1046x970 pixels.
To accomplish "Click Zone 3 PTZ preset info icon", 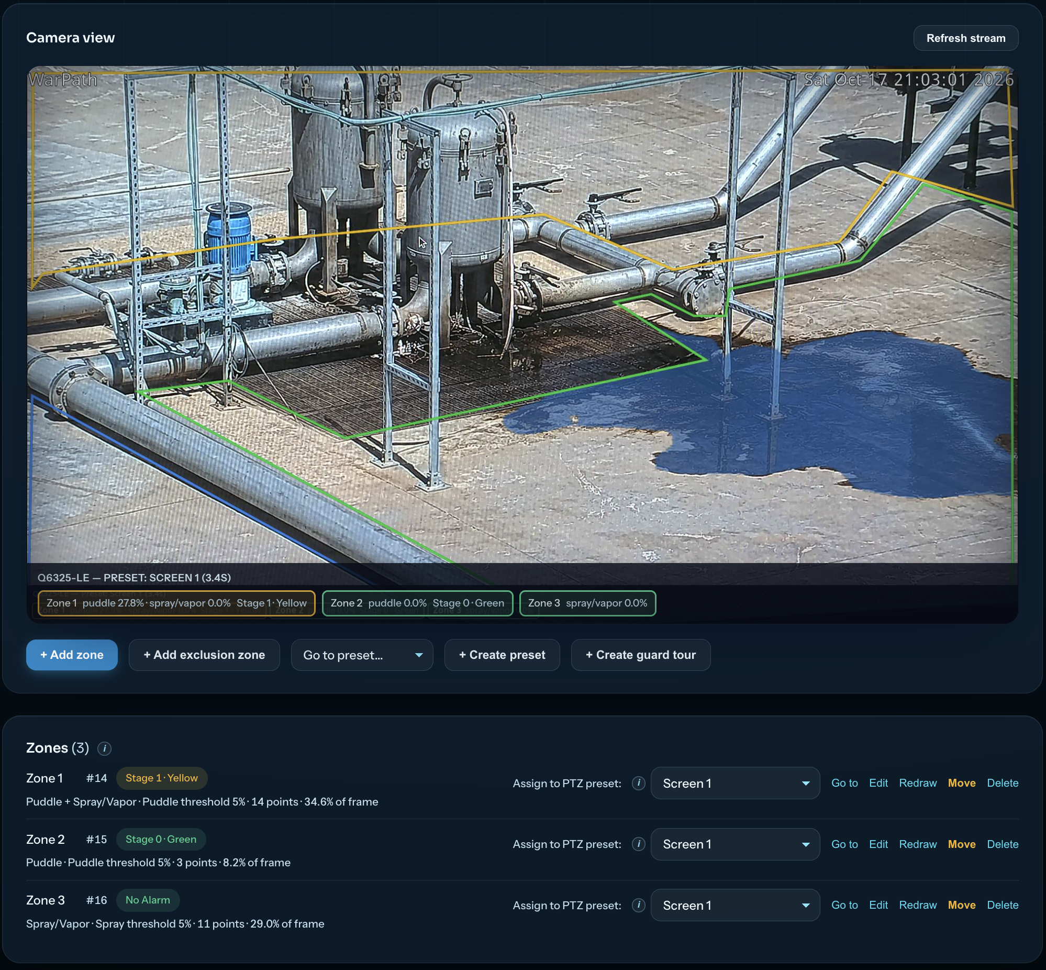I will point(638,905).
